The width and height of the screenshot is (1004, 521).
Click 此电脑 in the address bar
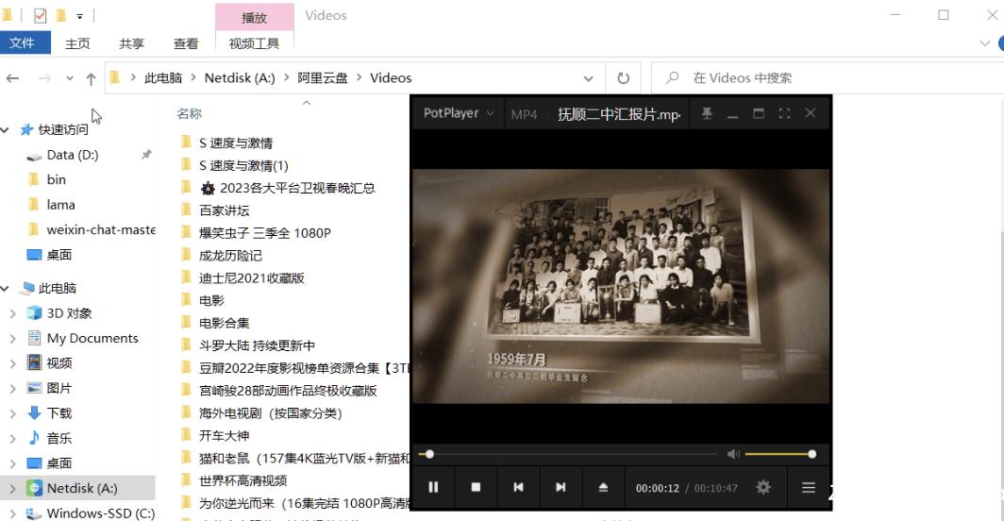[x=163, y=78]
